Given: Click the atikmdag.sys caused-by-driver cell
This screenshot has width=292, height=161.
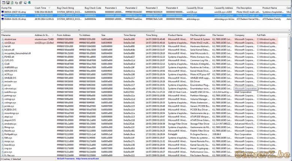Looking at the screenshot, I should pyautogui.click(x=193, y=19).
